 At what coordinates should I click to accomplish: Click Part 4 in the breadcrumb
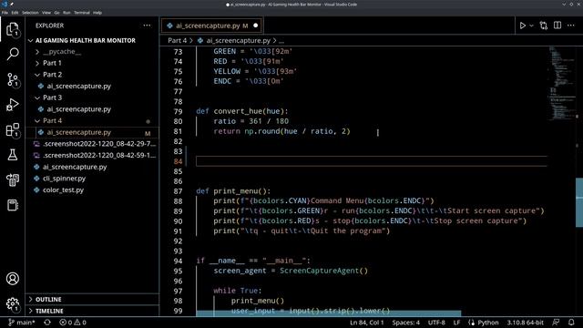(177, 40)
